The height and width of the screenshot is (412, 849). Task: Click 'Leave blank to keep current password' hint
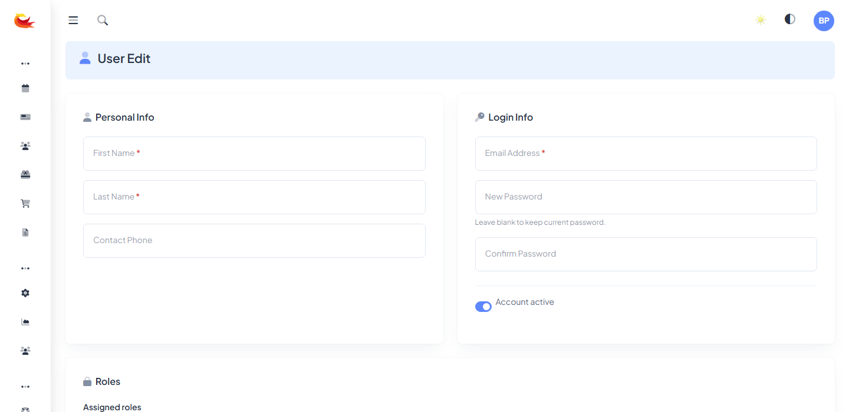(540, 222)
